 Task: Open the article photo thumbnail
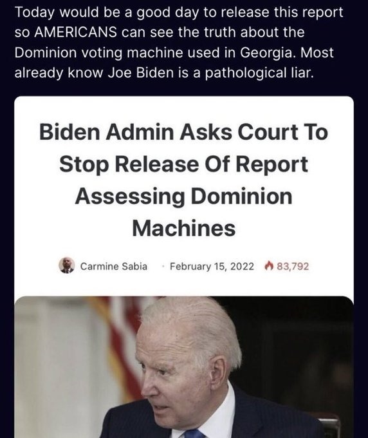coord(184,367)
